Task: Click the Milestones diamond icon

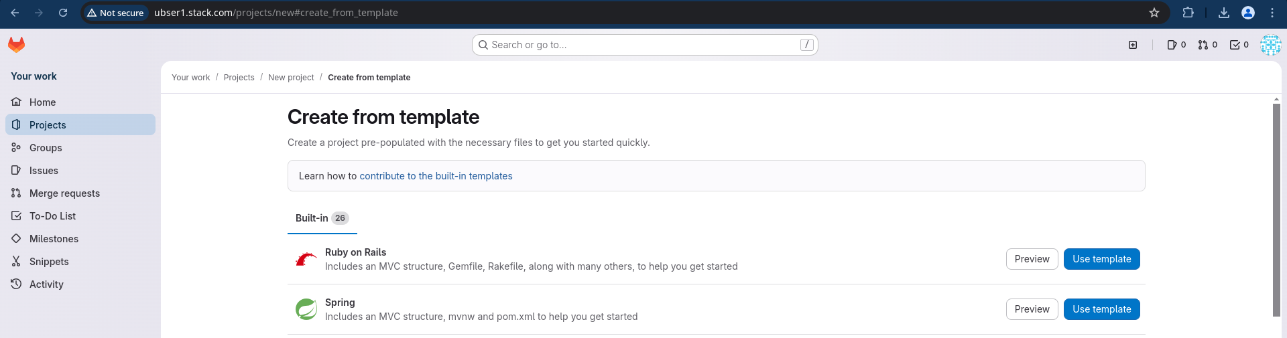Action: [x=16, y=238]
